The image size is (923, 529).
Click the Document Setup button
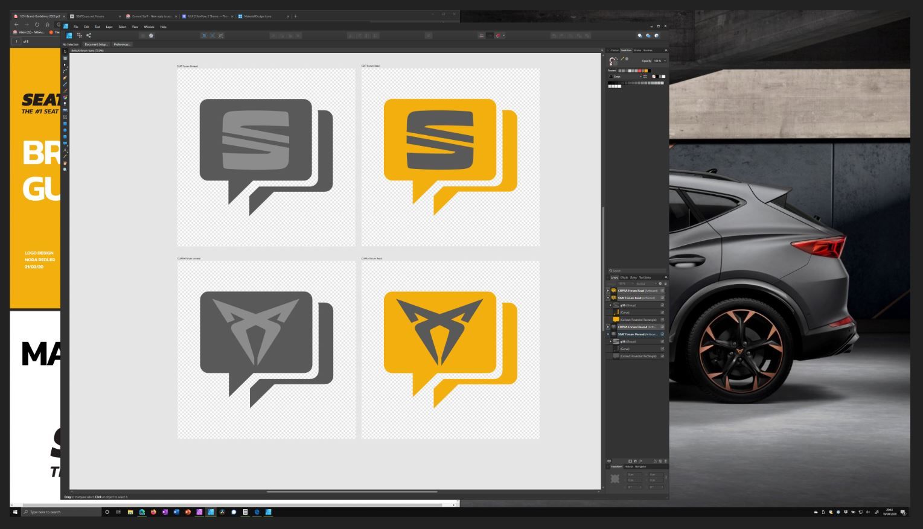click(96, 45)
